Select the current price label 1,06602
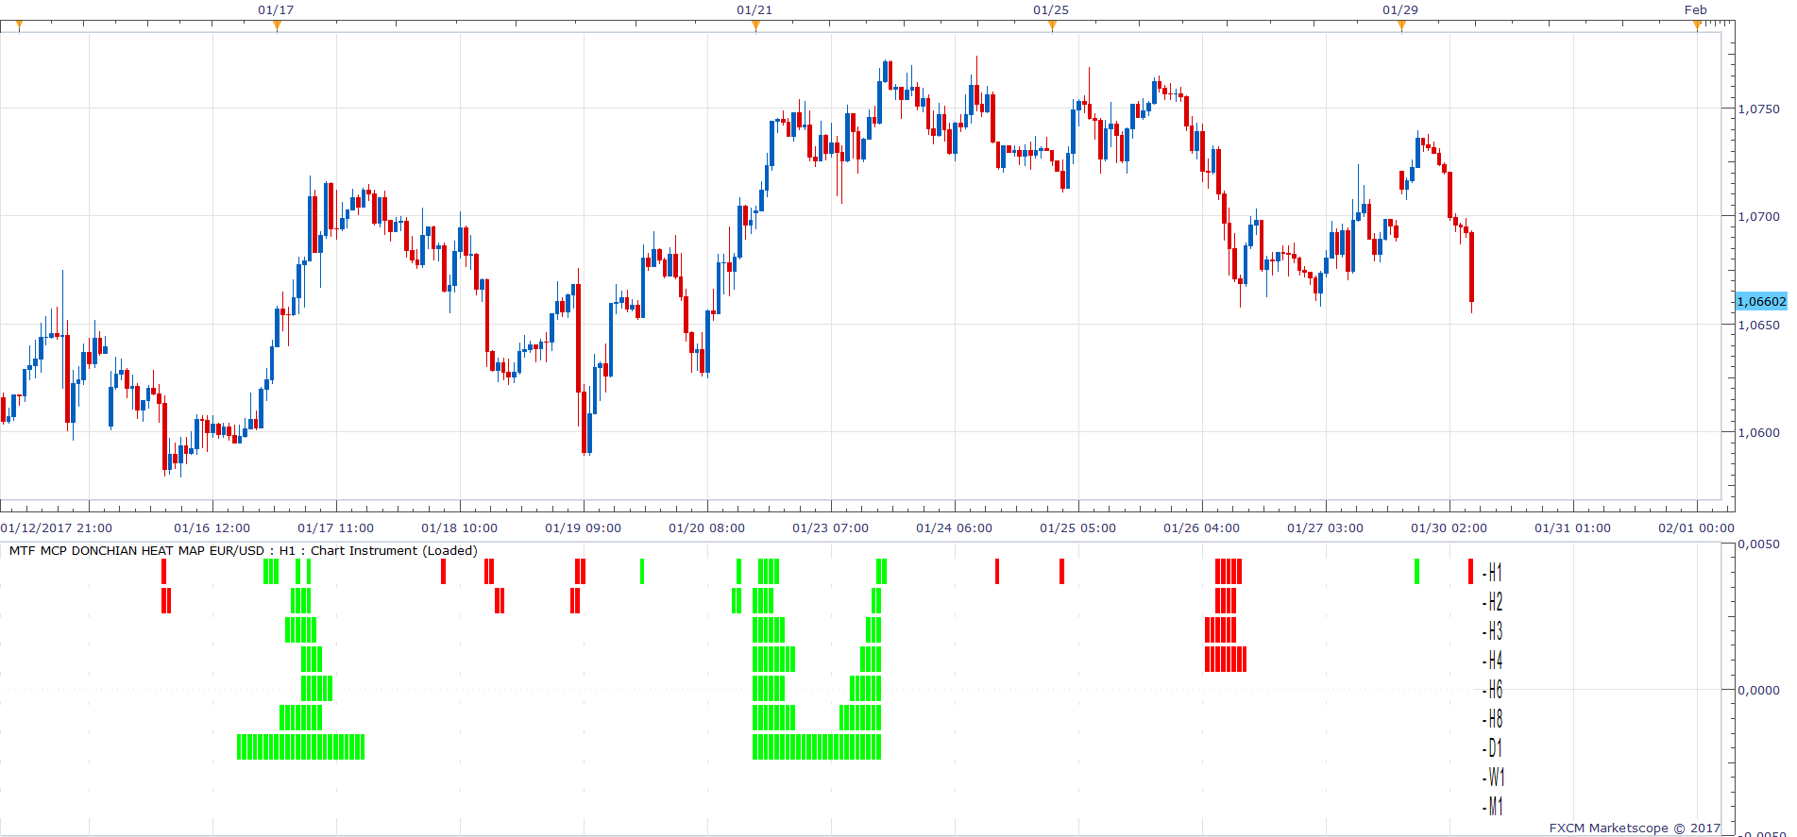1797x837 pixels. (1761, 301)
